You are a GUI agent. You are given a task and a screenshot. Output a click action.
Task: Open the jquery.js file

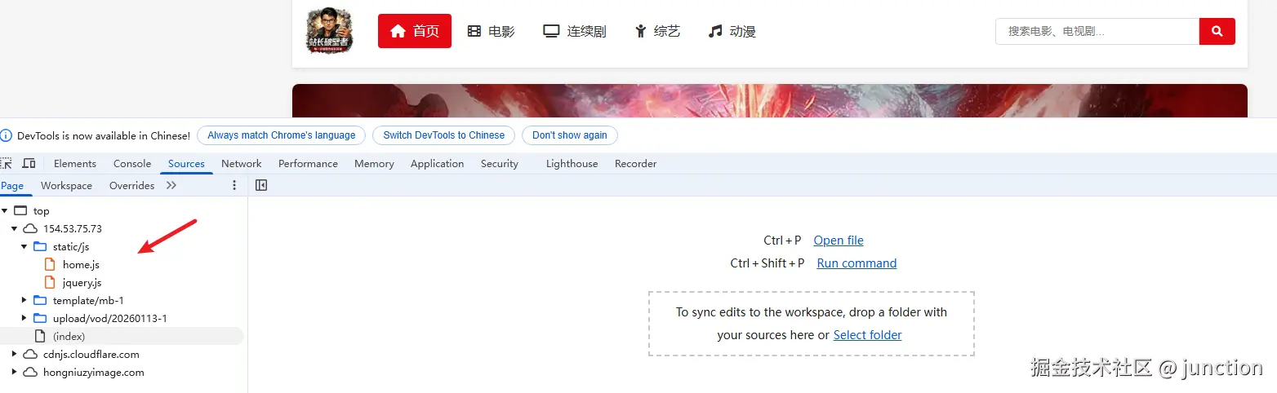point(82,282)
